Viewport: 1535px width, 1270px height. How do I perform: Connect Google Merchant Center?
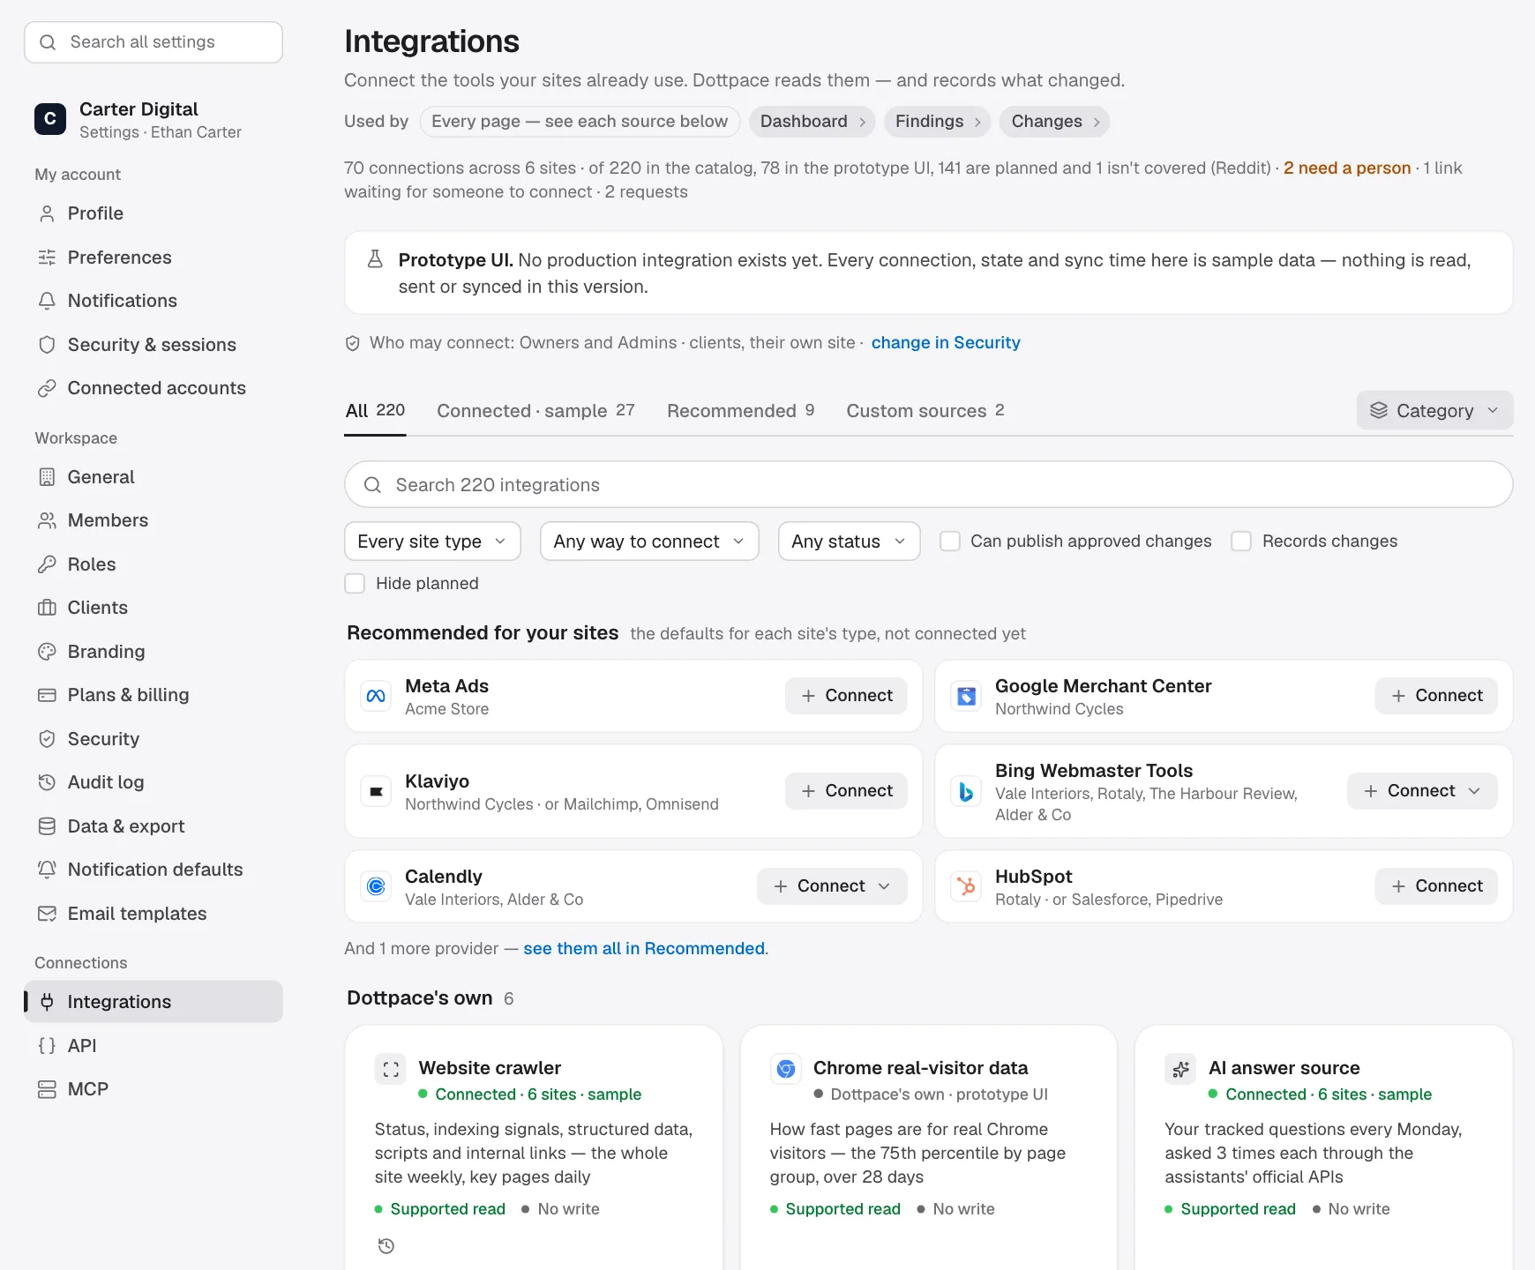[1436, 696]
